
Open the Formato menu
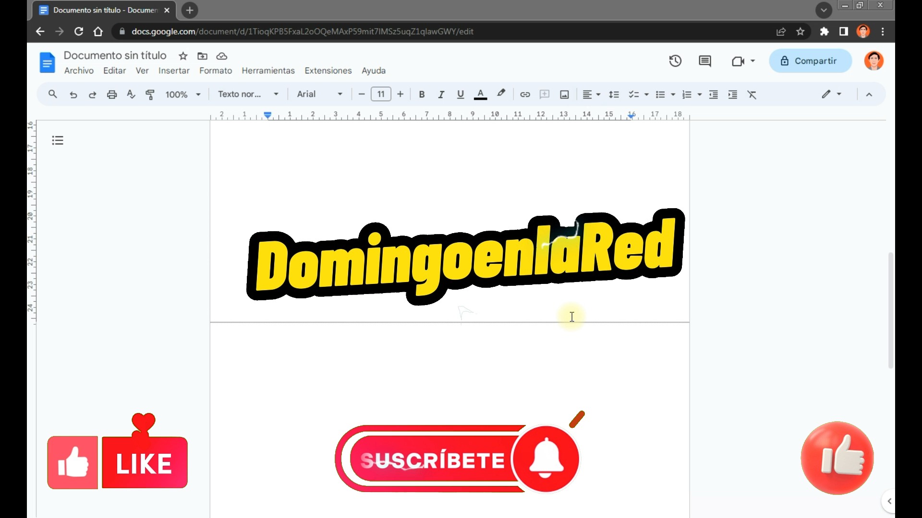[x=216, y=71]
